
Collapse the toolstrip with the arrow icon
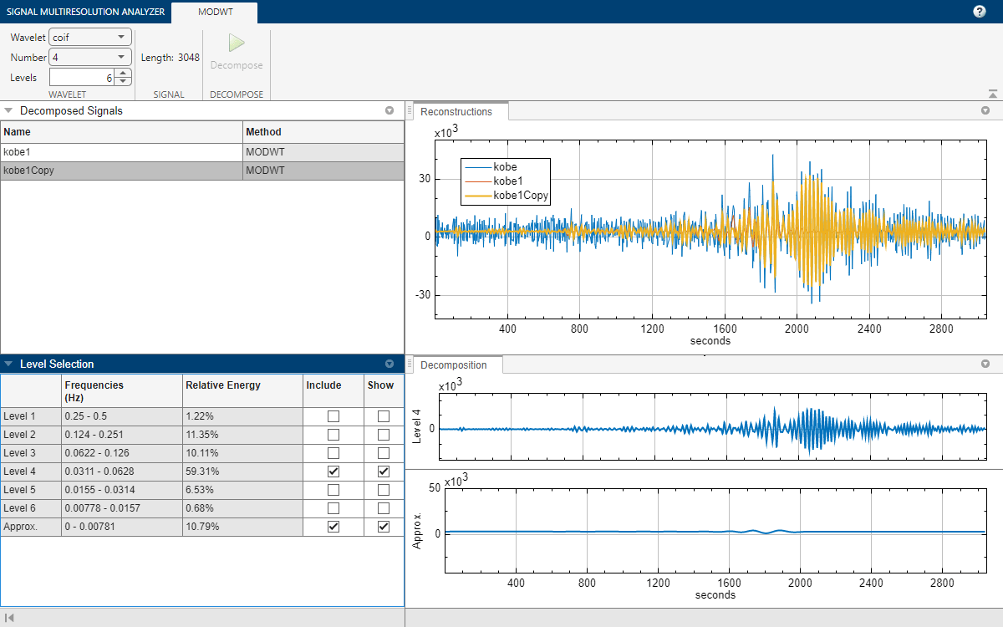[992, 94]
